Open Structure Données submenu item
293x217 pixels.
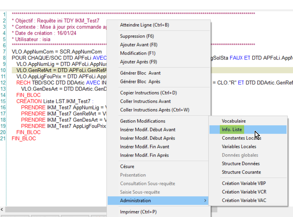pos(240,164)
